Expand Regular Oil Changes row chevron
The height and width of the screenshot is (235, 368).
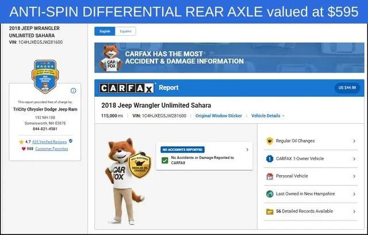tap(354, 141)
